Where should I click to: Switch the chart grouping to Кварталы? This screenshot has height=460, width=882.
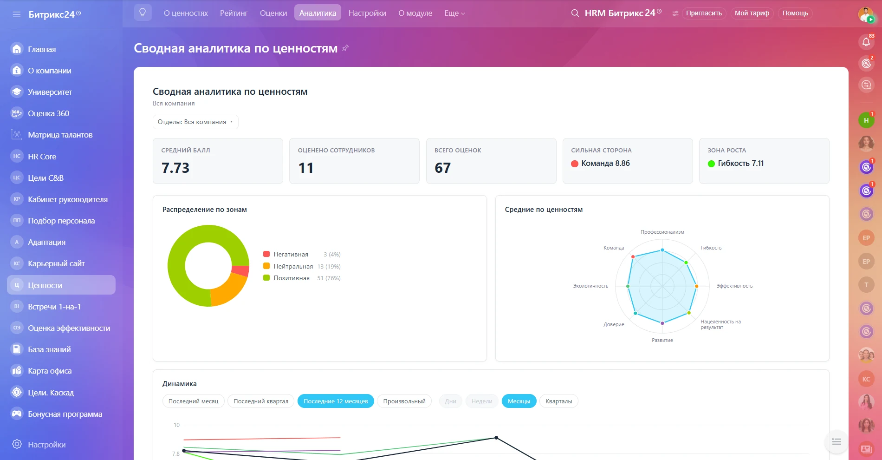(x=559, y=401)
